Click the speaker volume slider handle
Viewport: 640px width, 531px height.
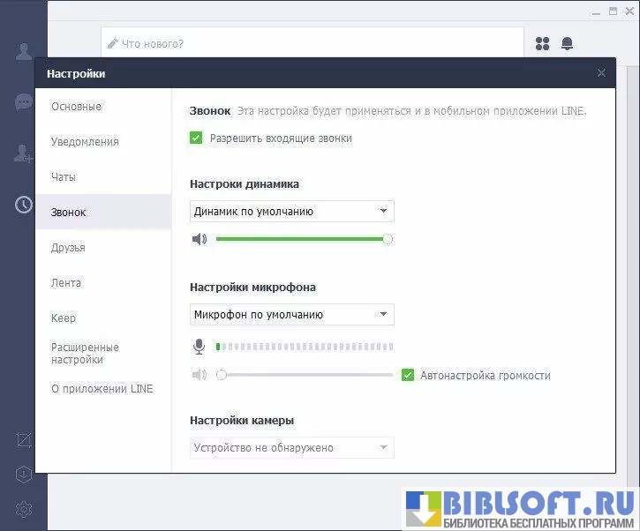click(x=388, y=239)
